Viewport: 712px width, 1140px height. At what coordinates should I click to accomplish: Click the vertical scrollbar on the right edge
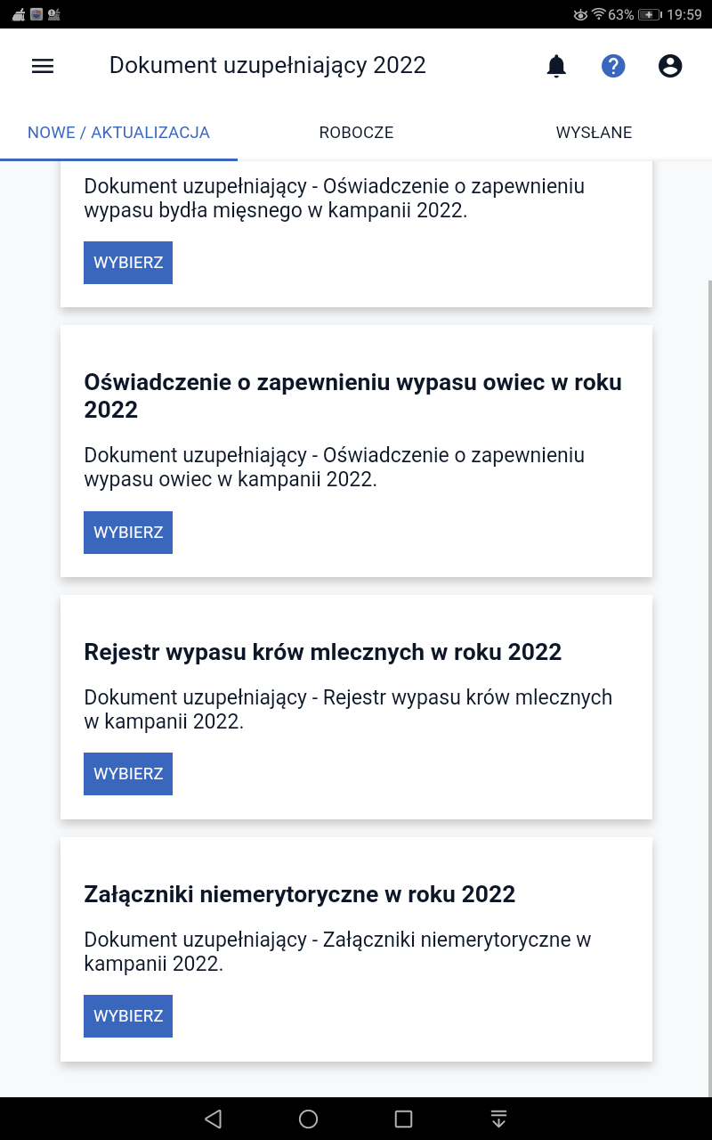709,623
